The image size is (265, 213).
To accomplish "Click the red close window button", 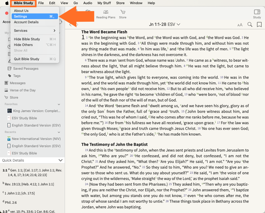I will [7, 13].
